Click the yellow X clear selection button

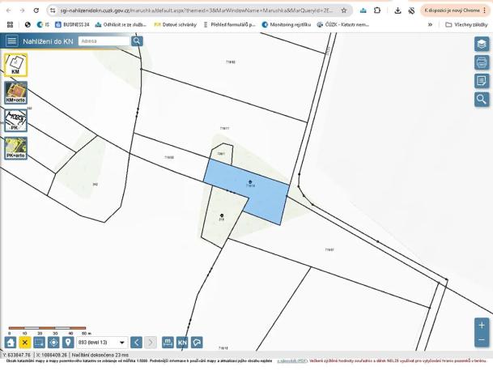(x=24, y=343)
